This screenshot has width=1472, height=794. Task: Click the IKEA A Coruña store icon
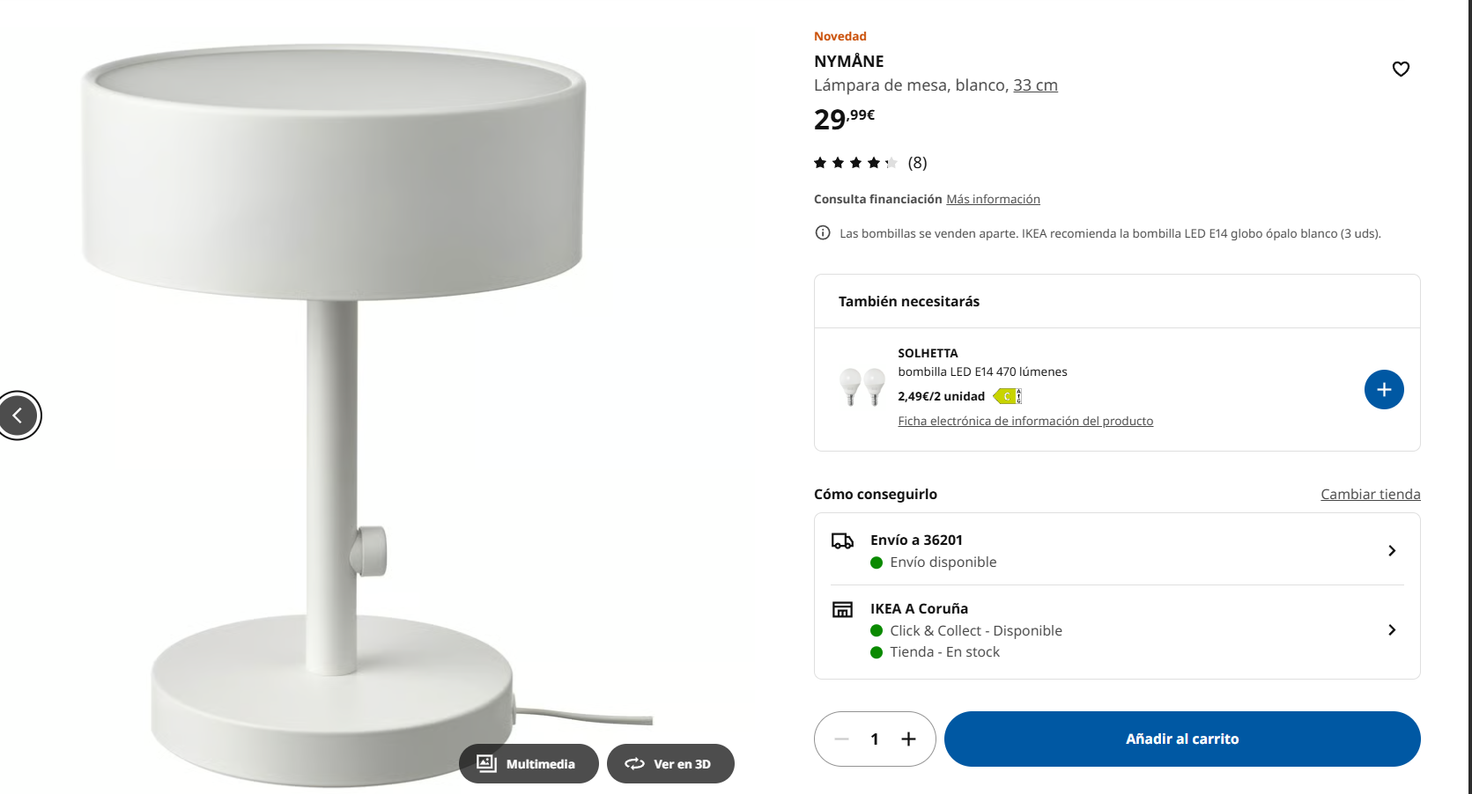point(842,609)
